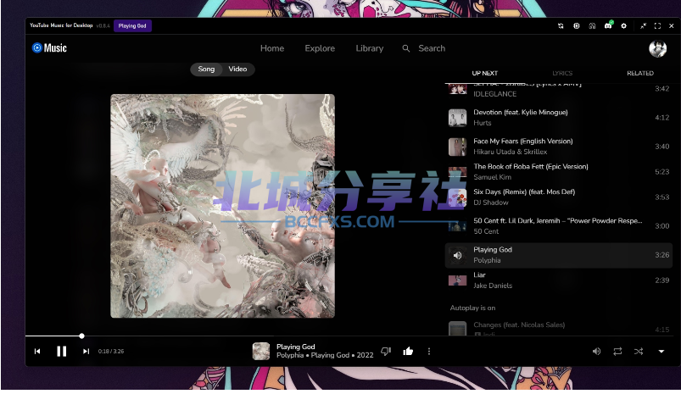
Task: Click the headphones icon in title bar
Action: coord(593,26)
